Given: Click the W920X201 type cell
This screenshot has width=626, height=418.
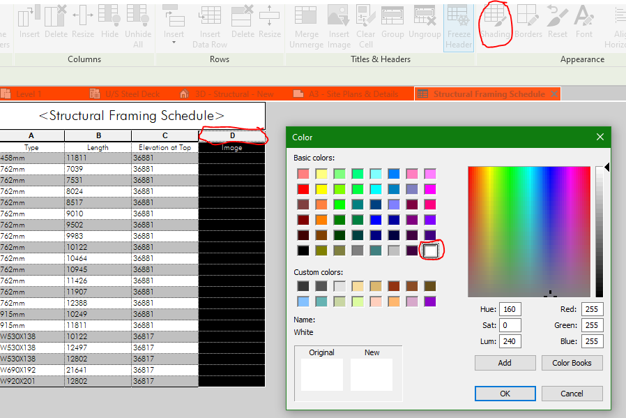Looking at the screenshot, I should tap(31, 381).
